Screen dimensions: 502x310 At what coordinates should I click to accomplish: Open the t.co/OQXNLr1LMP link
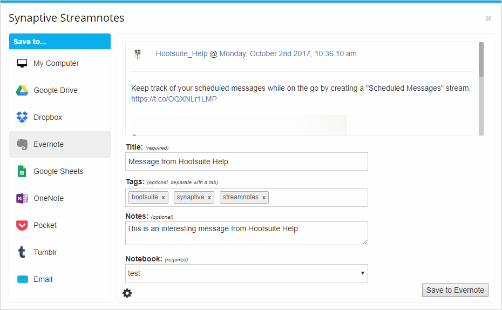[174, 99]
